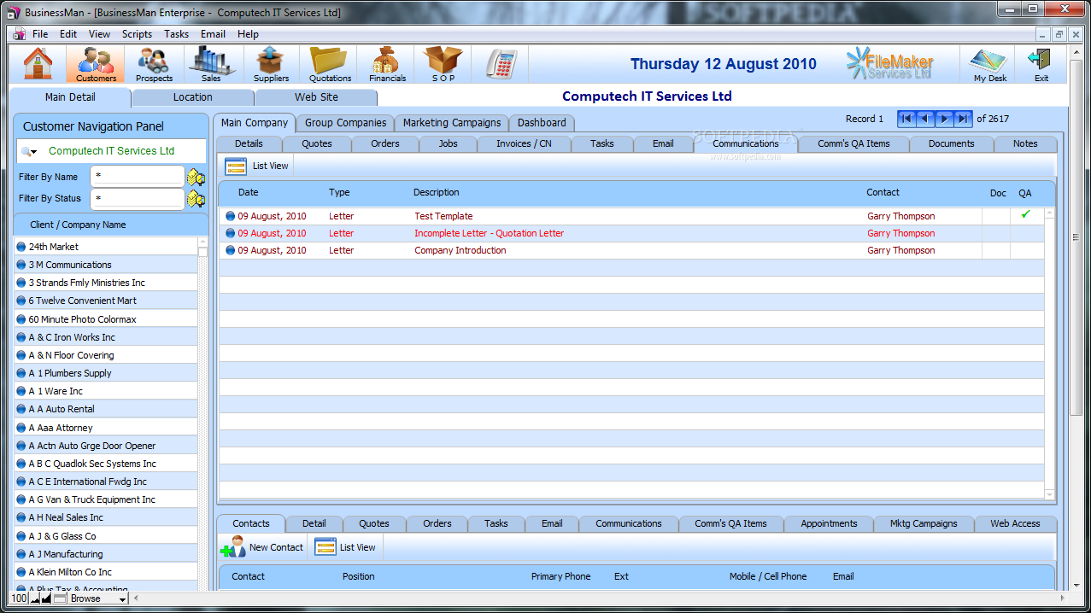
Task: Go to the previous record
Action: [x=925, y=119]
